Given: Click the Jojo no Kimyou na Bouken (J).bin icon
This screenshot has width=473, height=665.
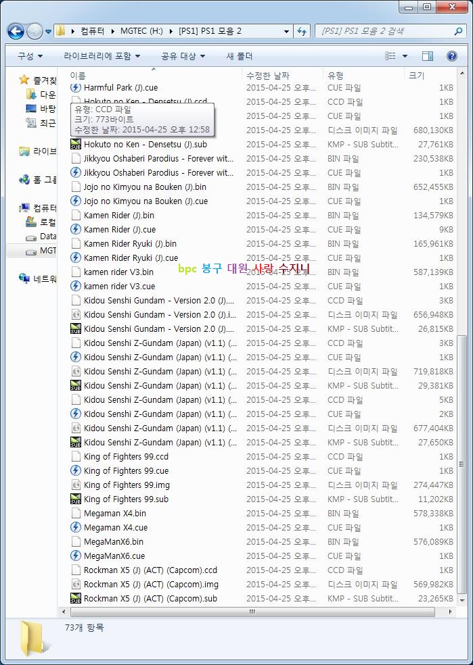Looking at the screenshot, I should pos(76,187).
